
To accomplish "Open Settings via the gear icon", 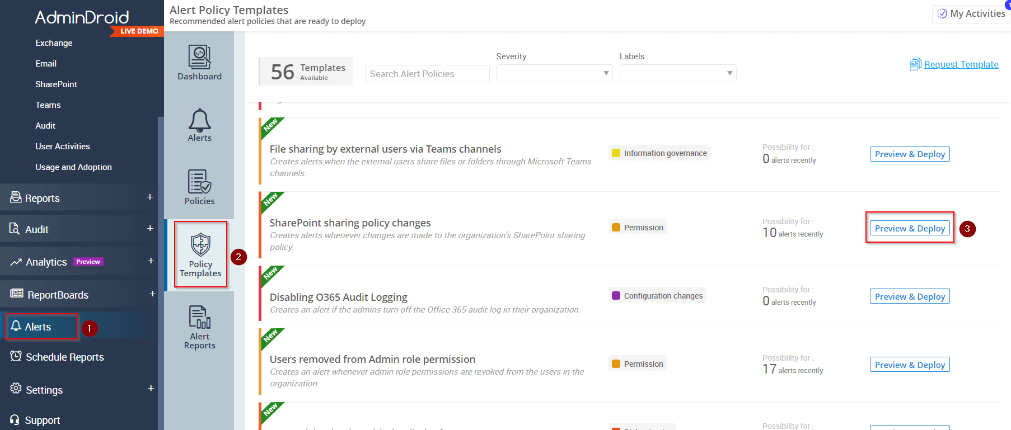I will 16,389.
